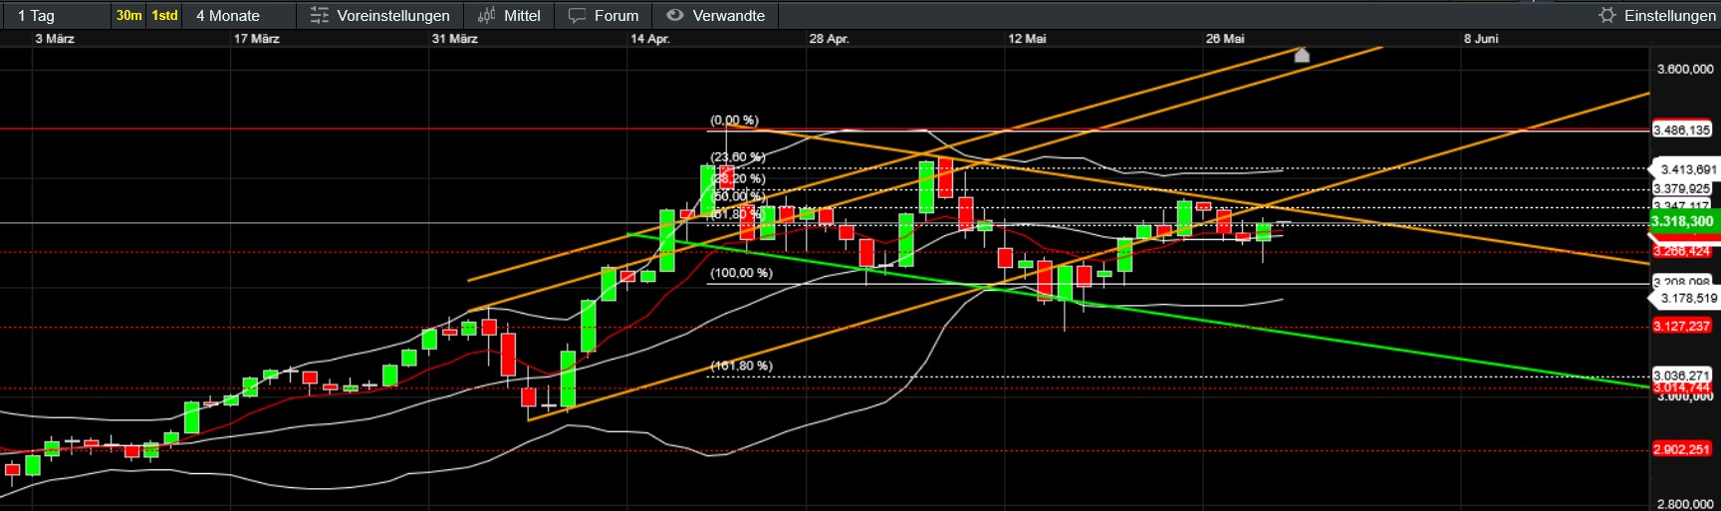The width and height of the screenshot is (1721, 511).
Task: Select the (100,00 %) Fibonacci label
Action: tap(741, 273)
